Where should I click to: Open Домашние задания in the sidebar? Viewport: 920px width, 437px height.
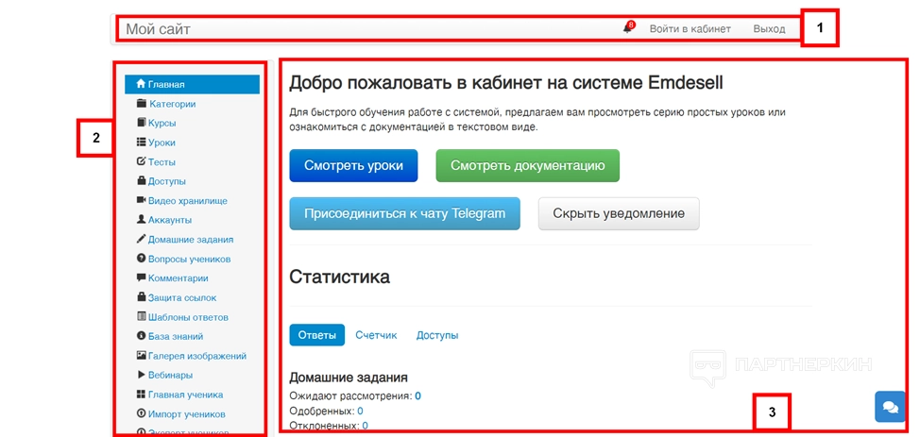[191, 240]
